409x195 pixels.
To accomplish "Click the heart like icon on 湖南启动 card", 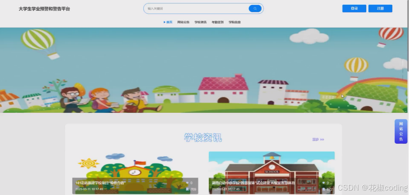I will [x=323, y=183].
